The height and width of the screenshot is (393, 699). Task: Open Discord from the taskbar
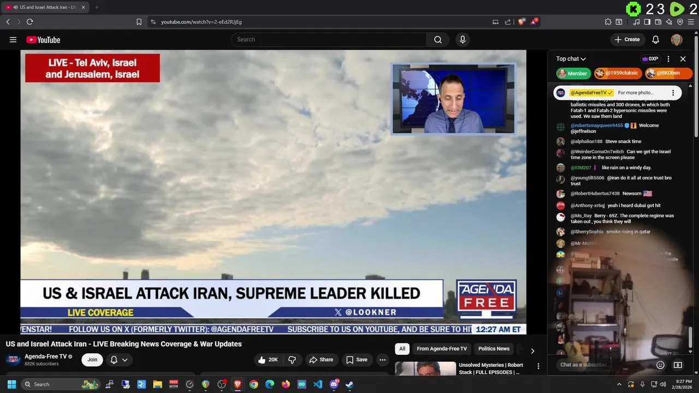pyautogui.click(x=334, y=384)
